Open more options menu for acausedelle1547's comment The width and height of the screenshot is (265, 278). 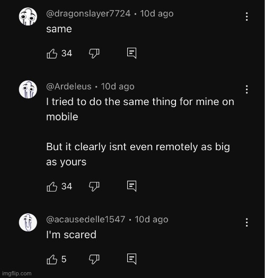point(247,222)
